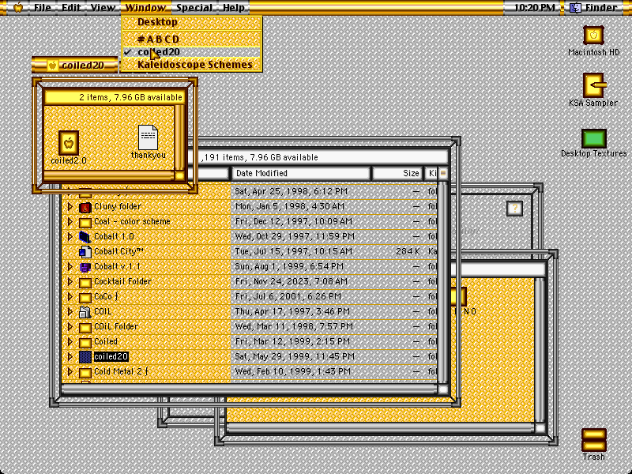Select the Cluny folder icon
The height and width of the screenshot is (474, 632).
(85, 207)
